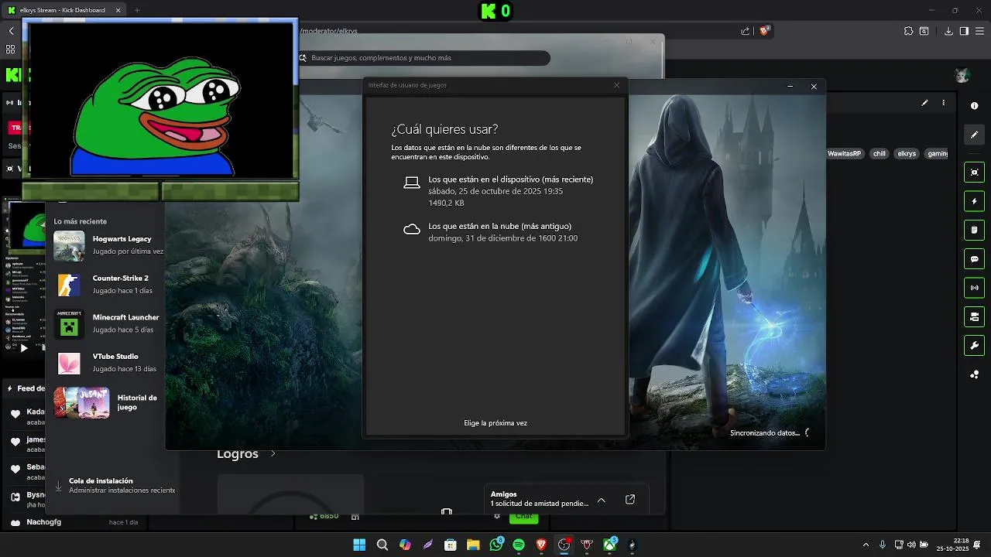
Task: Open Kick sidebar wrench tools icon
Action: (x=974, y=346)
